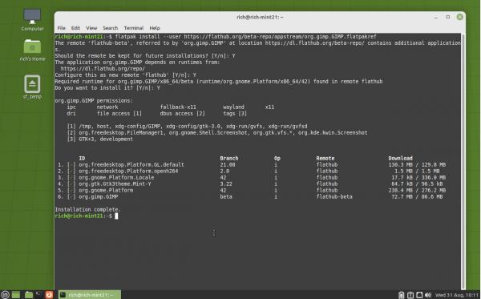Click the terminal window title bar text
This screenshot has height=299, width=481.
tap(260, 17)
